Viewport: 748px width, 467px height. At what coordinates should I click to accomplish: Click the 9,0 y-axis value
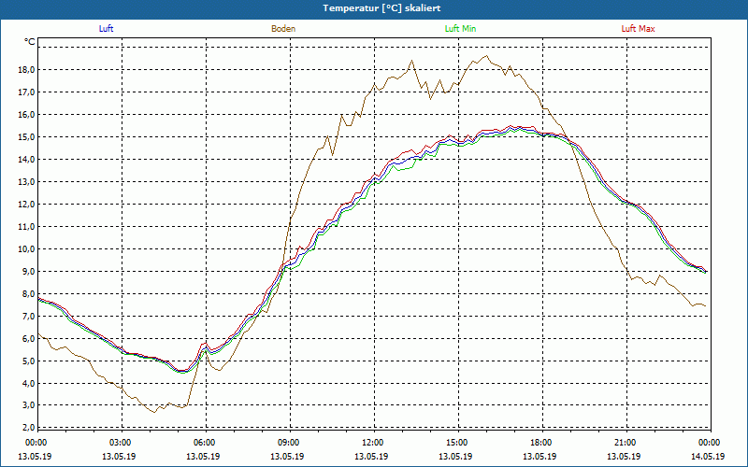tap(29, 271)
